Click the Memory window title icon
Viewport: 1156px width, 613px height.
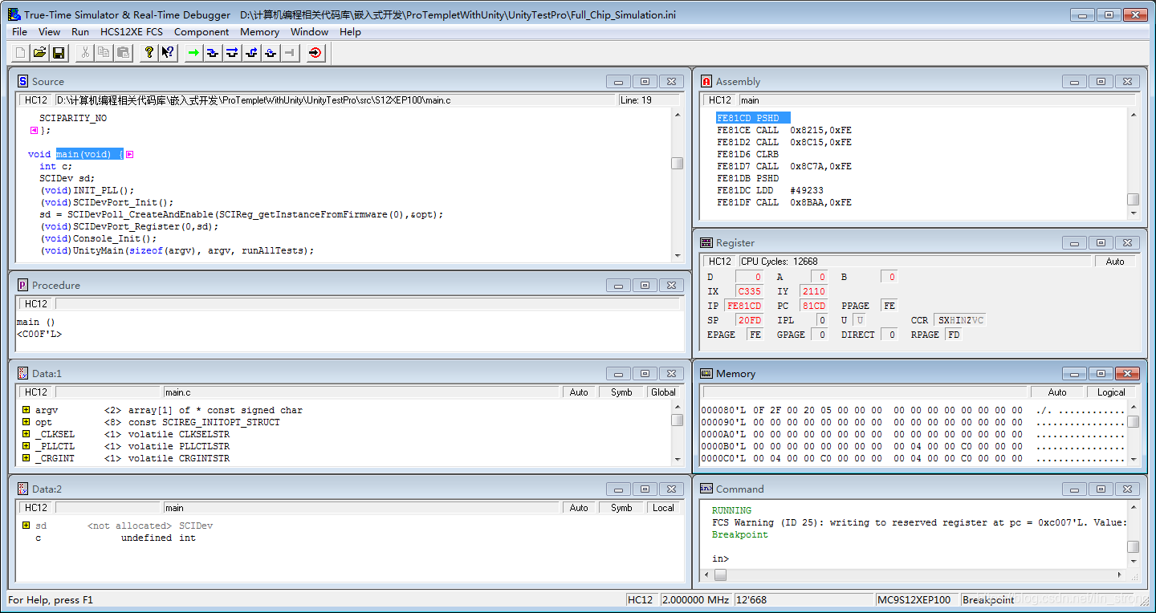(x=706, y=373)
